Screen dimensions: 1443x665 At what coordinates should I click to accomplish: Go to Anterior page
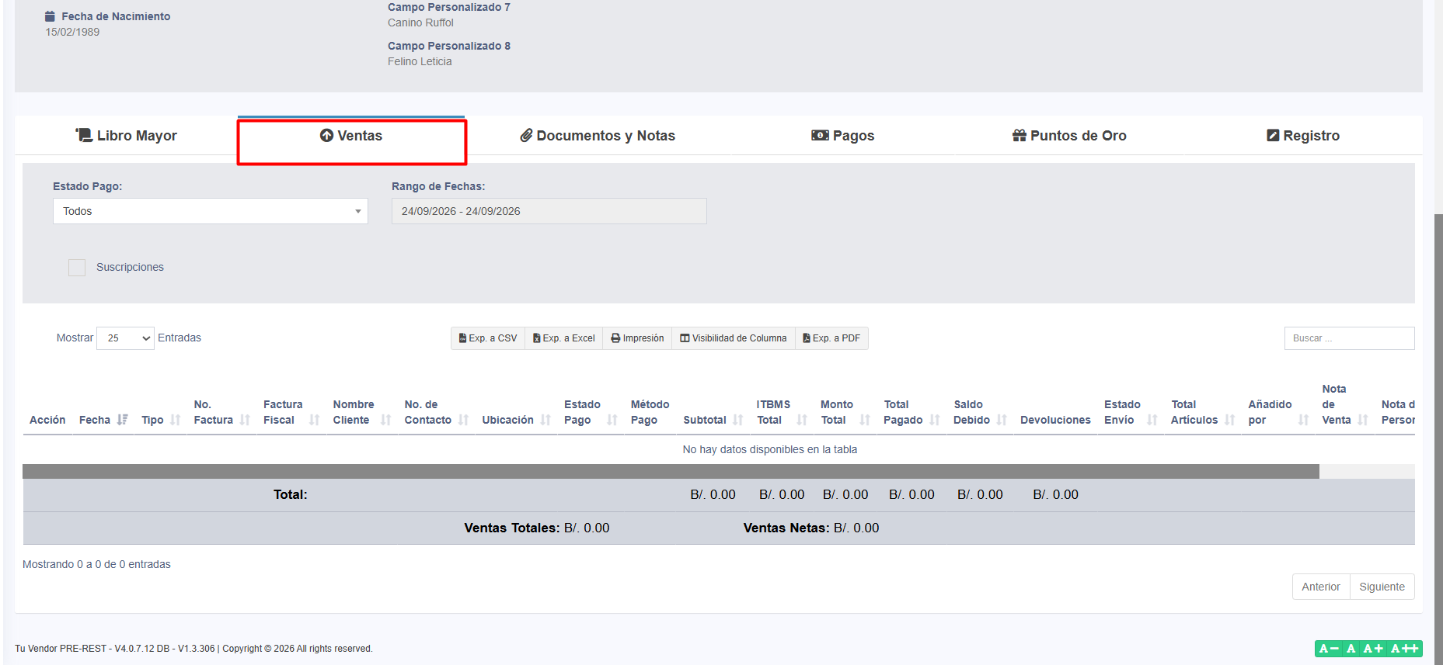1321,587
